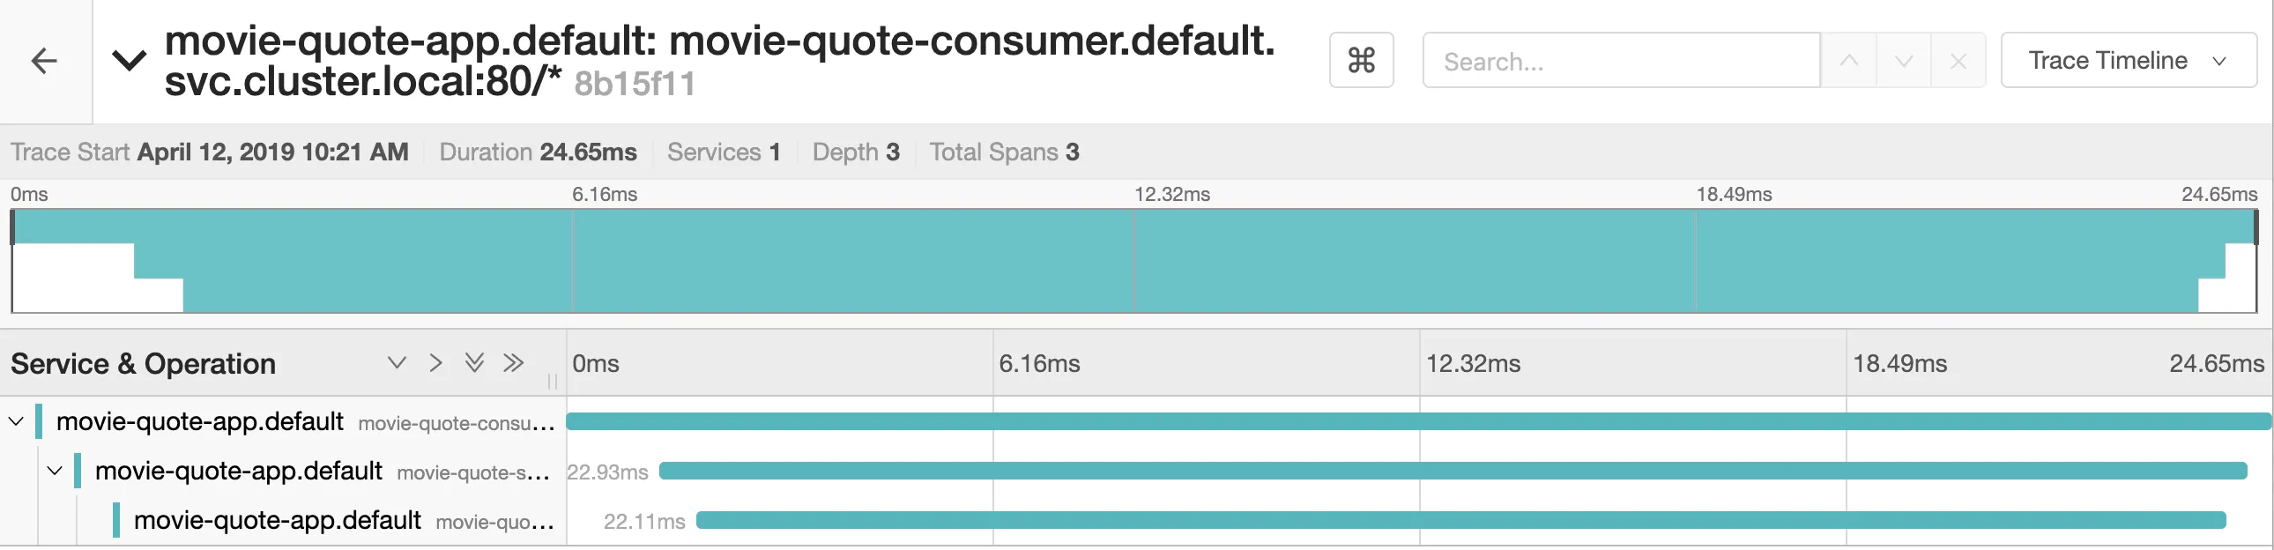Image resolution: width=2274 pixels, height=550 pixels.
Task: Open the Trace Timeline dropdown
Action: 2128,61
